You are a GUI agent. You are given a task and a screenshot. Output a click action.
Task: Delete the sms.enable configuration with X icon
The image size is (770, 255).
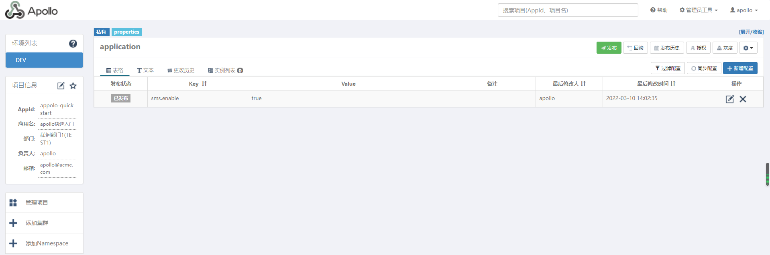743,99
